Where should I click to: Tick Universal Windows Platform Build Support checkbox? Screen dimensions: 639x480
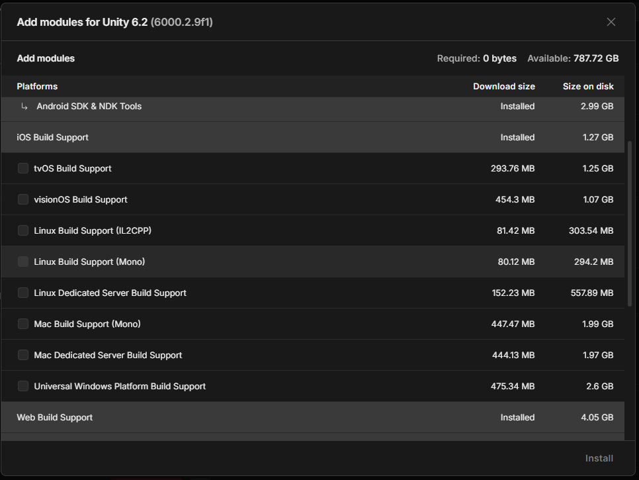[x=23, y=386]
